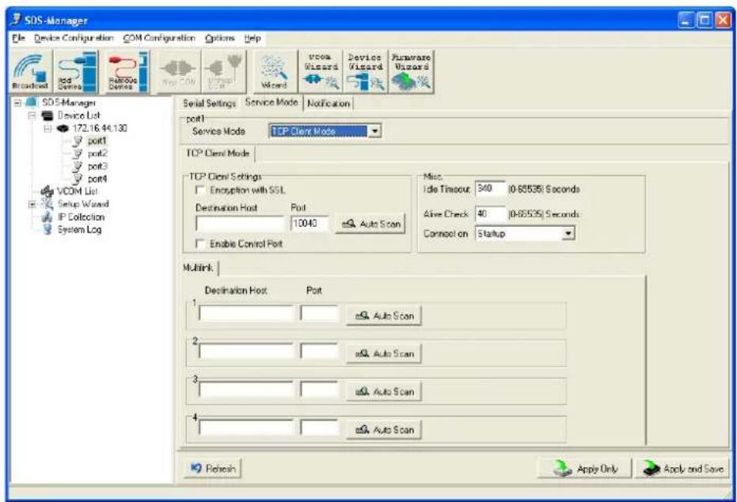Click the Port field showing 10040

point(309,224)
